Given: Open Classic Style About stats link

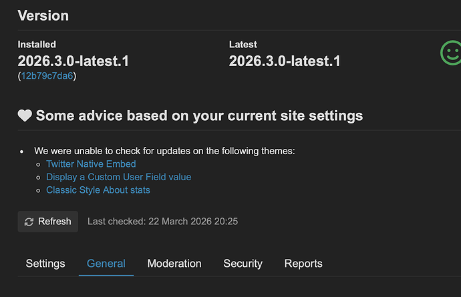Looking at the screenshot, I should 98,190.
